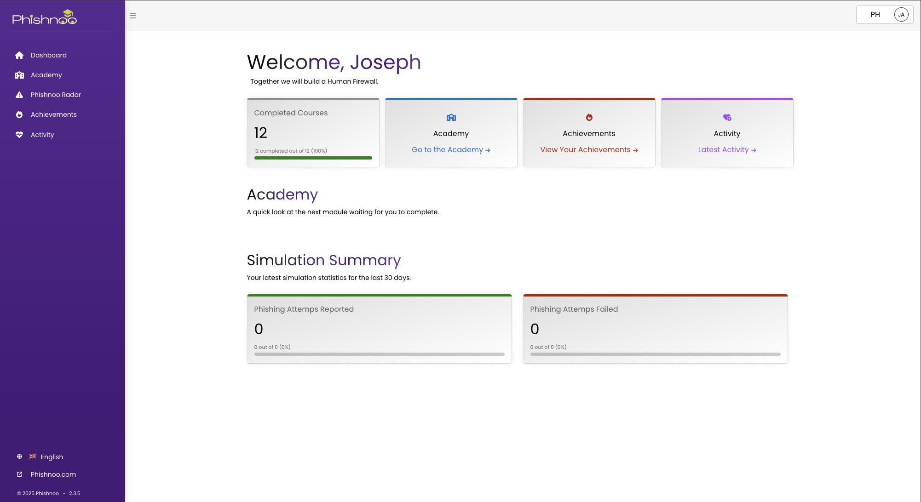Click the blue Academy card icon

coord(451,118)
